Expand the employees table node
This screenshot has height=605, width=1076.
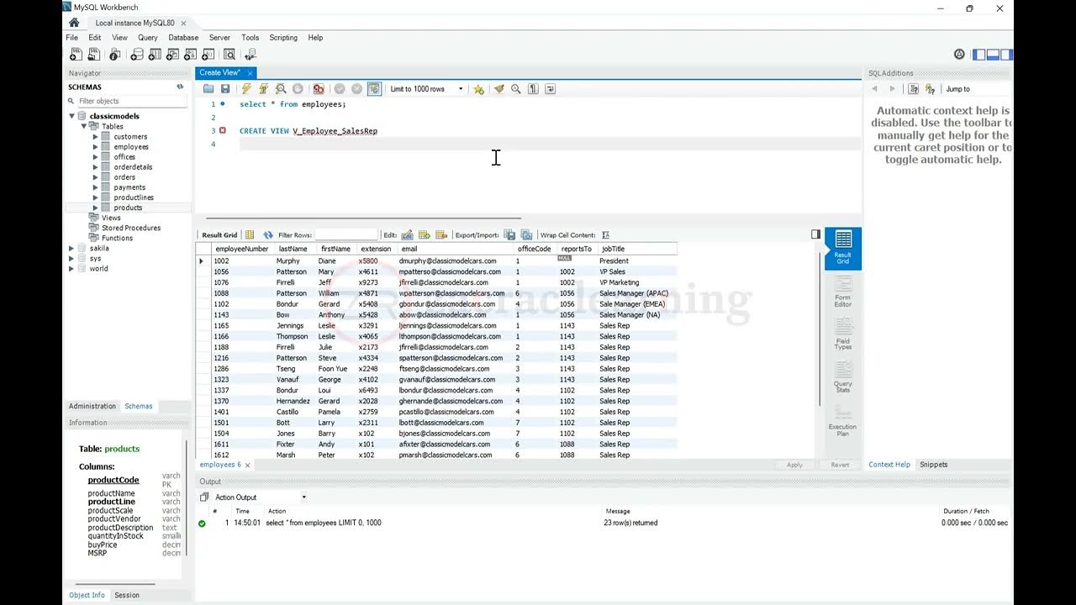point(96,146)
